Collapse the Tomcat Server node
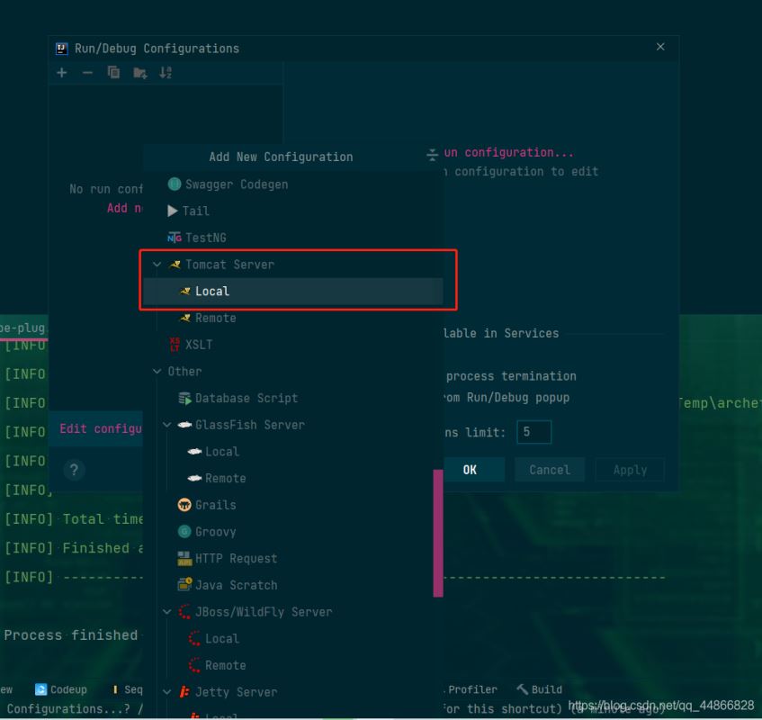The image size is (762, 720). point(157,265)
